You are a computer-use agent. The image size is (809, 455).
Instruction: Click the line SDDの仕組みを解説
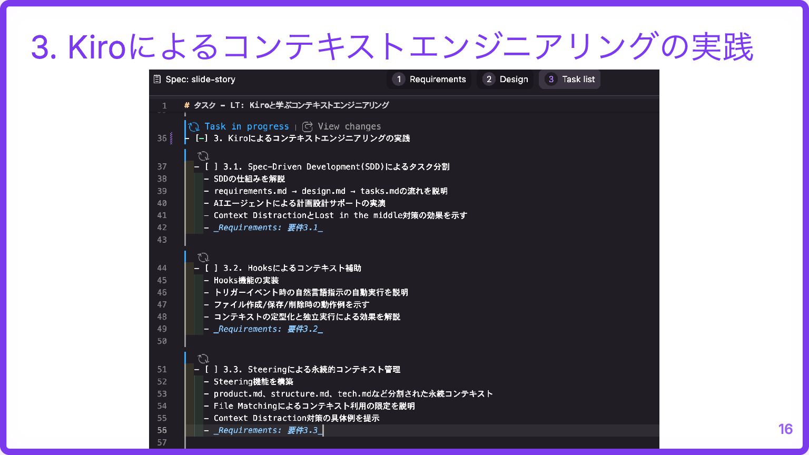pyautogui.click(x=249, y=179)
